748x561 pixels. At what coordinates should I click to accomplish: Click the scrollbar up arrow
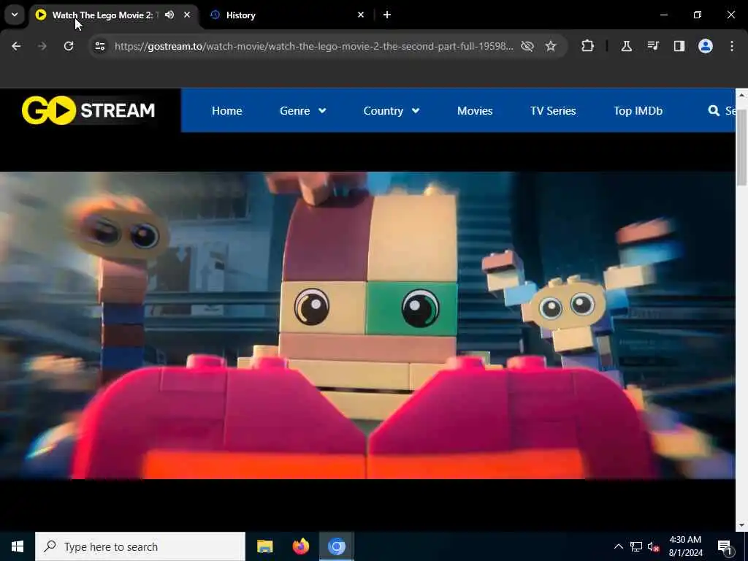(741, 95)
